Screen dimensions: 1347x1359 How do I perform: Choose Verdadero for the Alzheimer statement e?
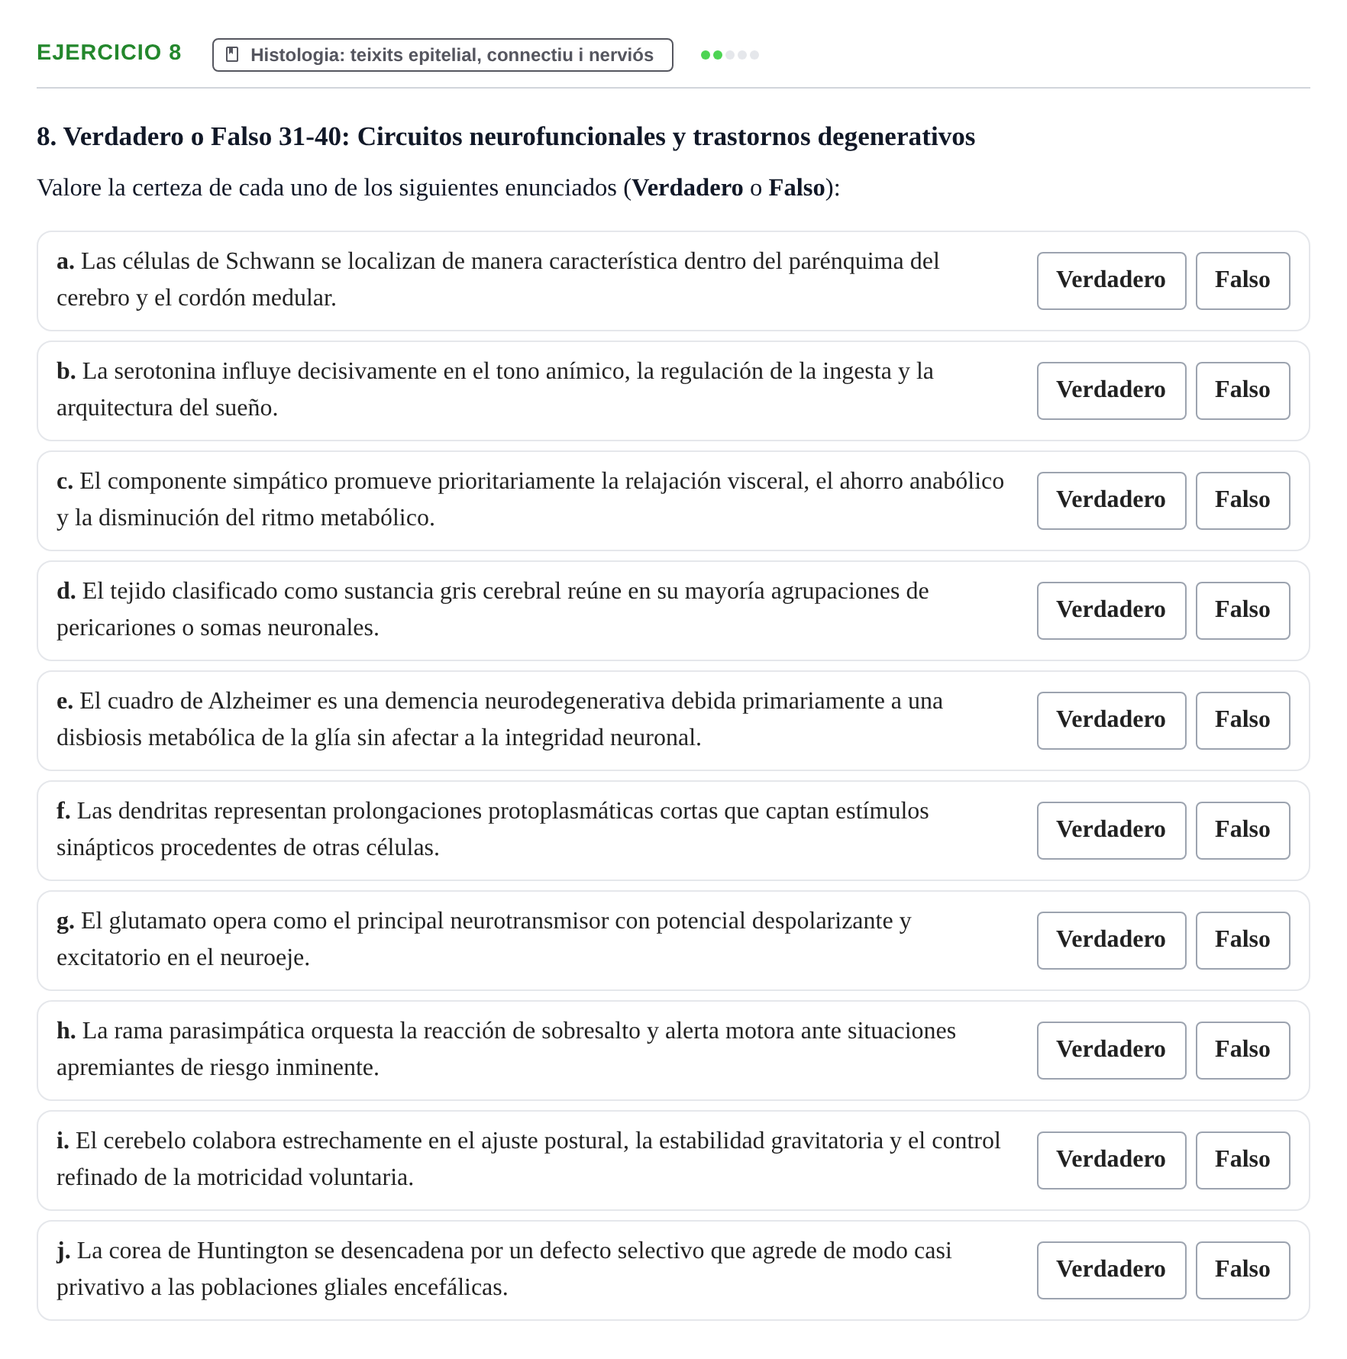tap(1111, 721)
